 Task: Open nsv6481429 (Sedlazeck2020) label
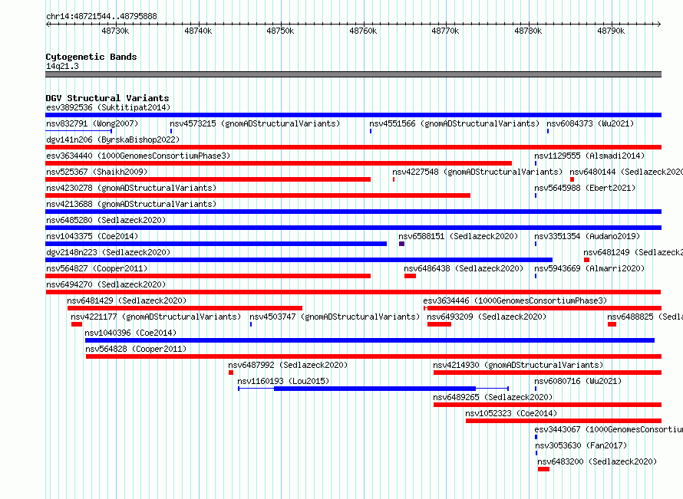tap(127, 300)
